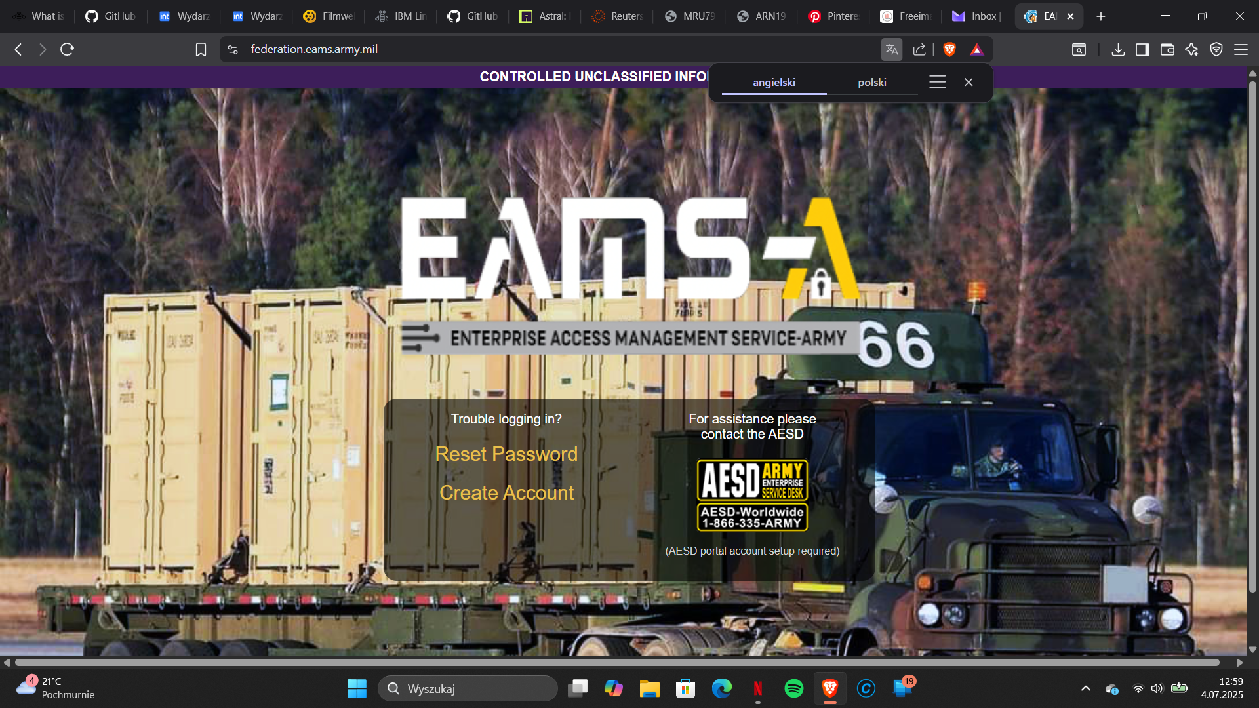
Task: Open Spotify from the taskbar
Action: (793, 688)
